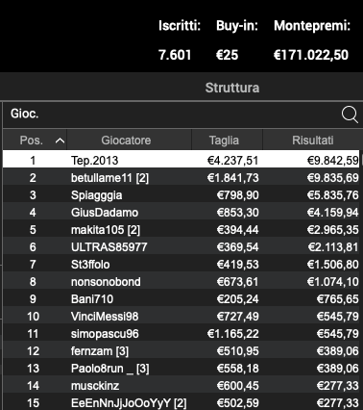Sort by the Risultati column header
363x410 pixels.
click(313, 140)
